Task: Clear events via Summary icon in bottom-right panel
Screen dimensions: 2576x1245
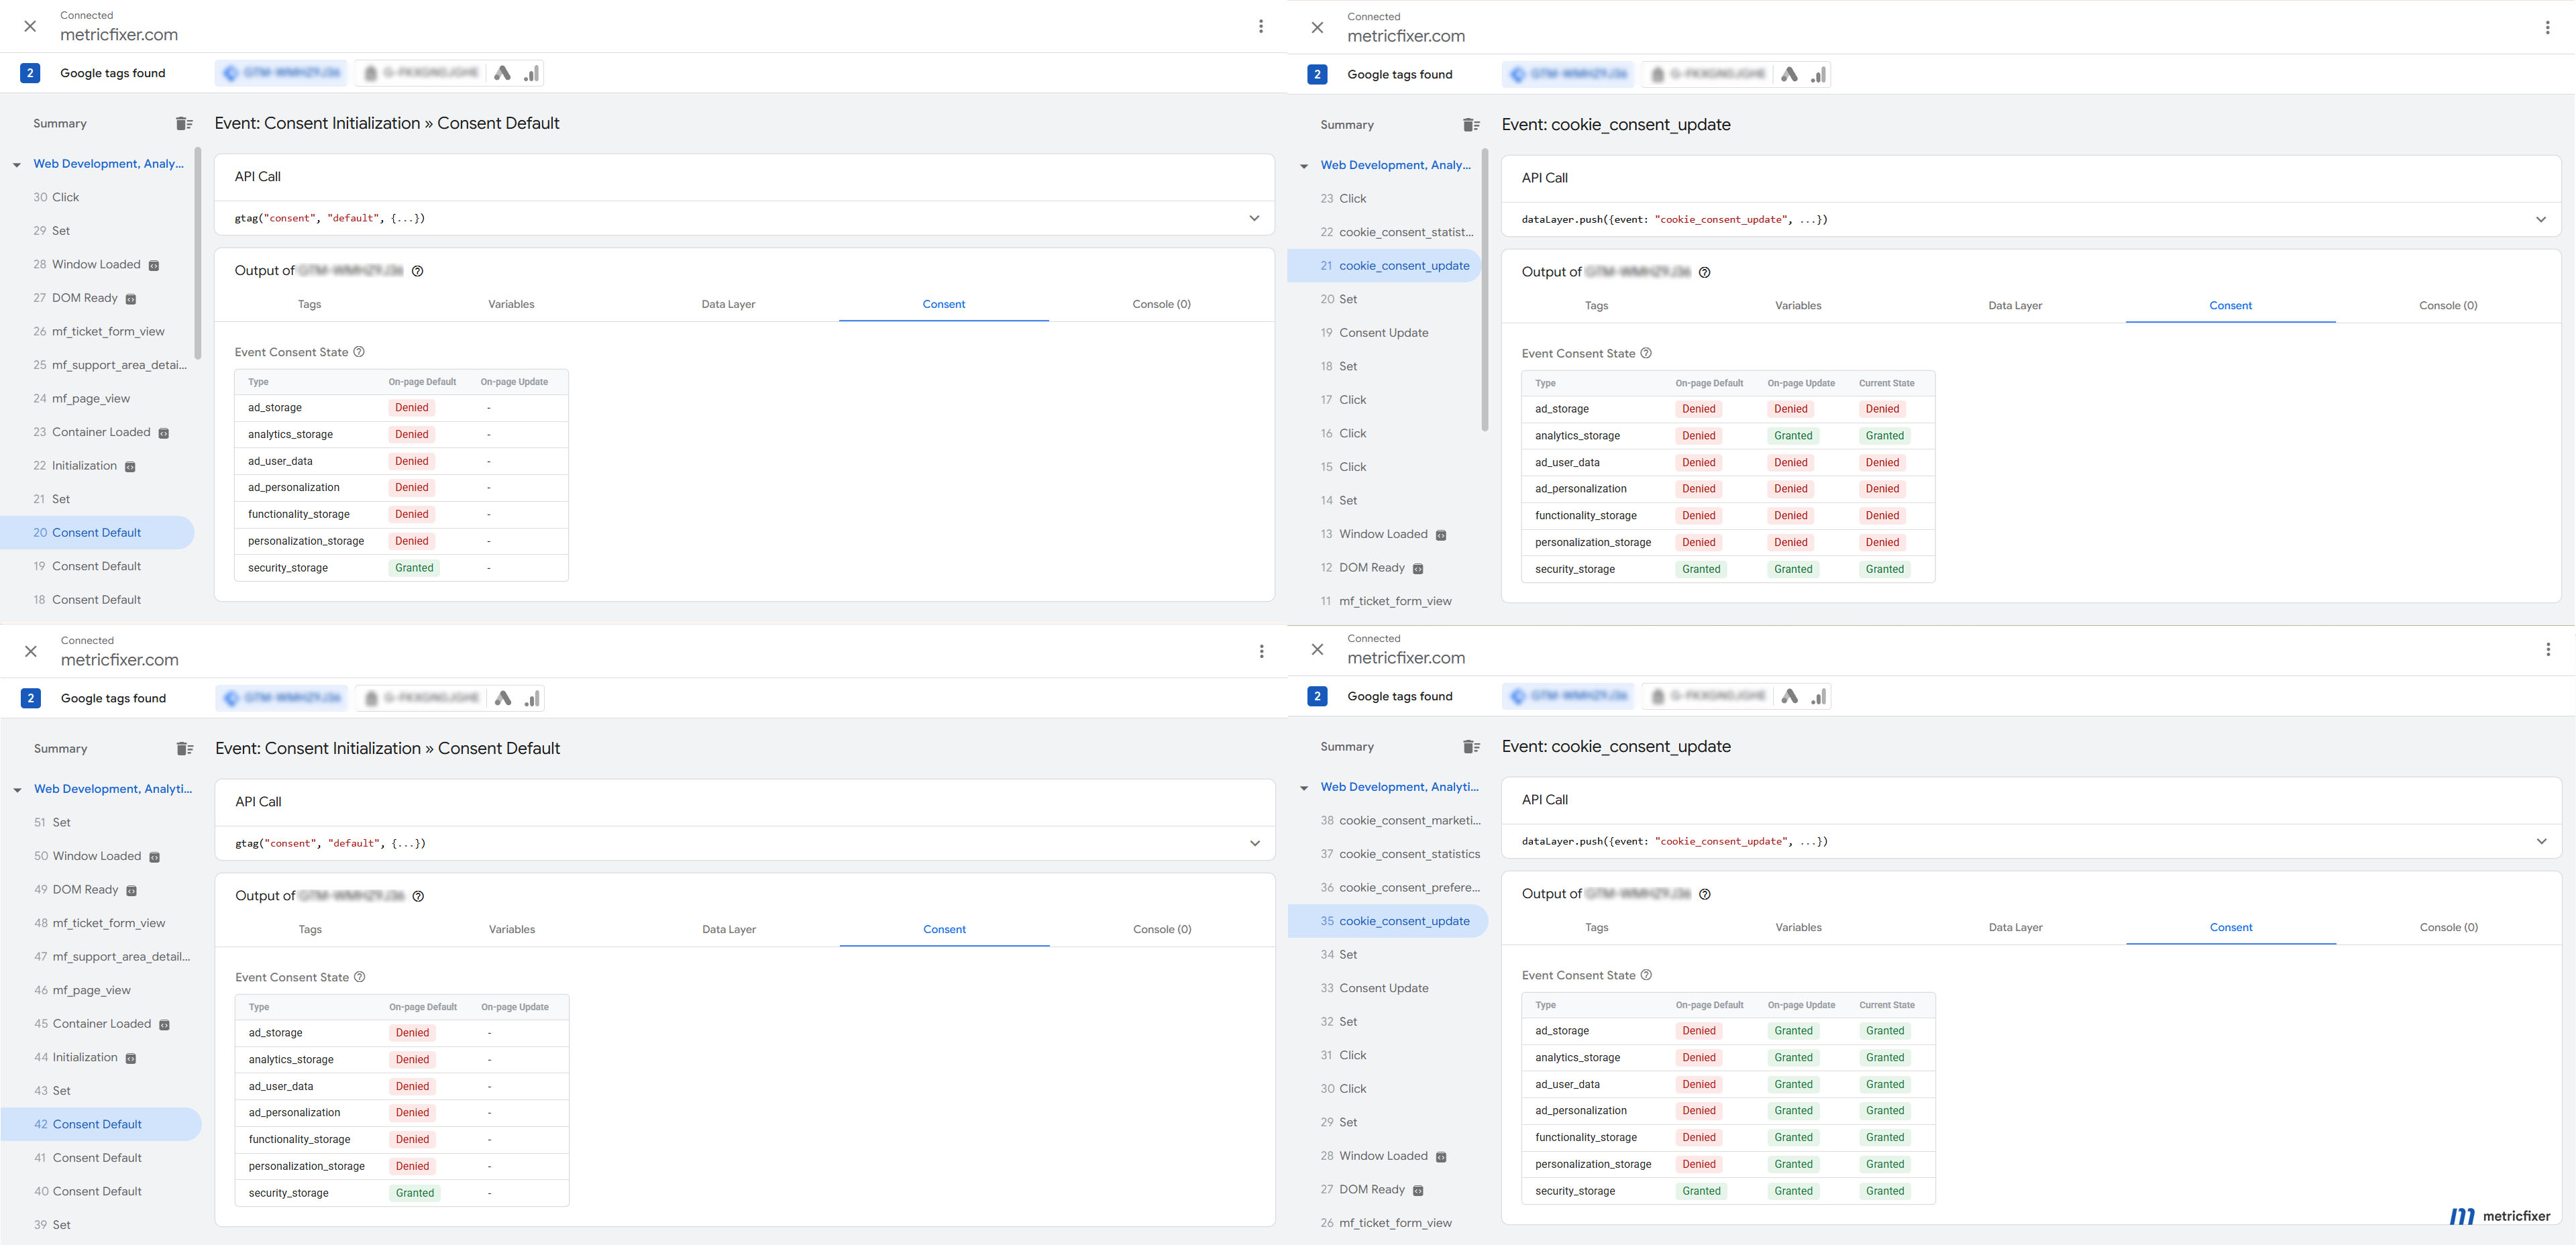Action: [x=1471, y=747]
